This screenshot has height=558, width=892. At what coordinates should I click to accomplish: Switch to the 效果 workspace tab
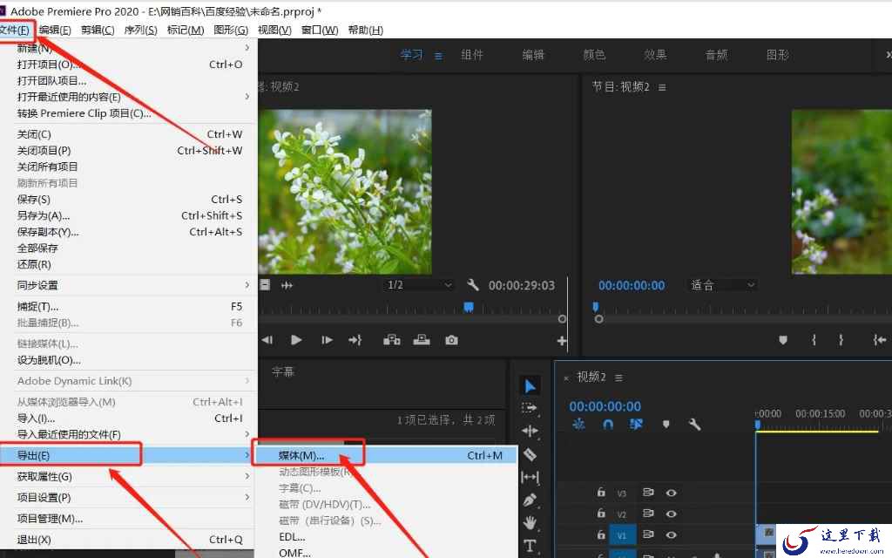point(655,55)
